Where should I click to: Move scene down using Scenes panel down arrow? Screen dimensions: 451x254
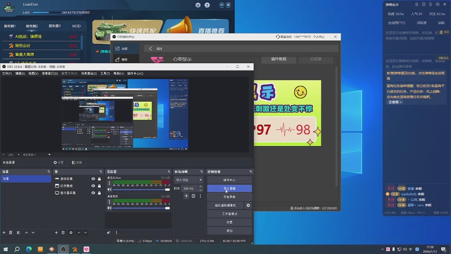coord(33,233)
